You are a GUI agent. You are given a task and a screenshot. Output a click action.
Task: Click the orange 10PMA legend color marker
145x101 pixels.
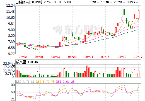111,2
